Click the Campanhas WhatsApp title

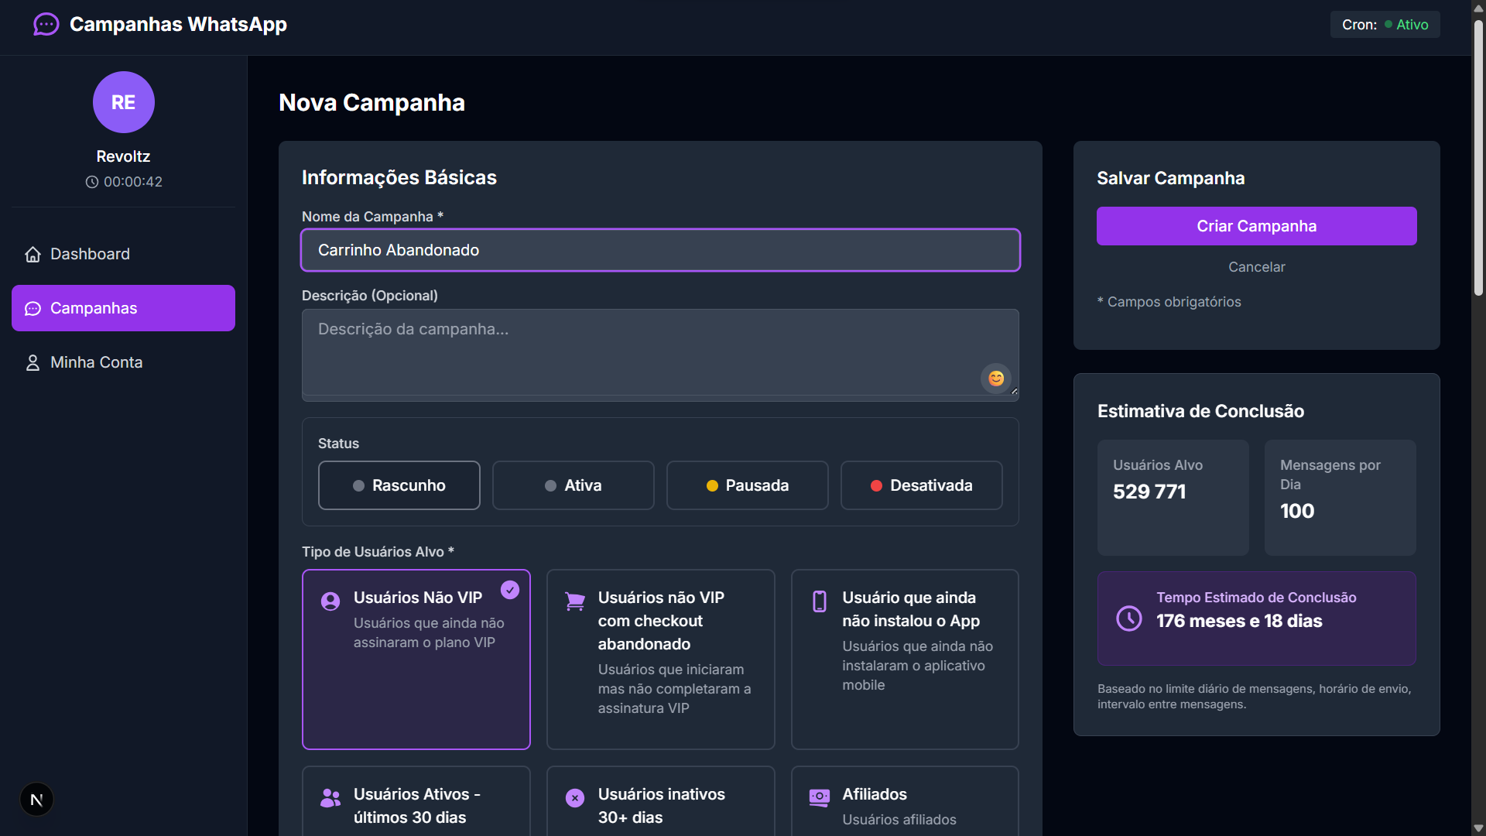[x=178, y=25]
